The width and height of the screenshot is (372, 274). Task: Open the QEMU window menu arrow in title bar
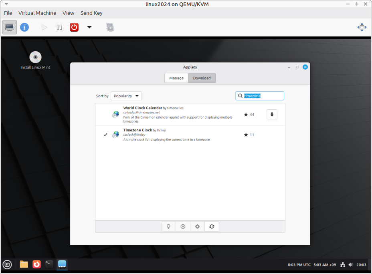(x=6, y=4)
